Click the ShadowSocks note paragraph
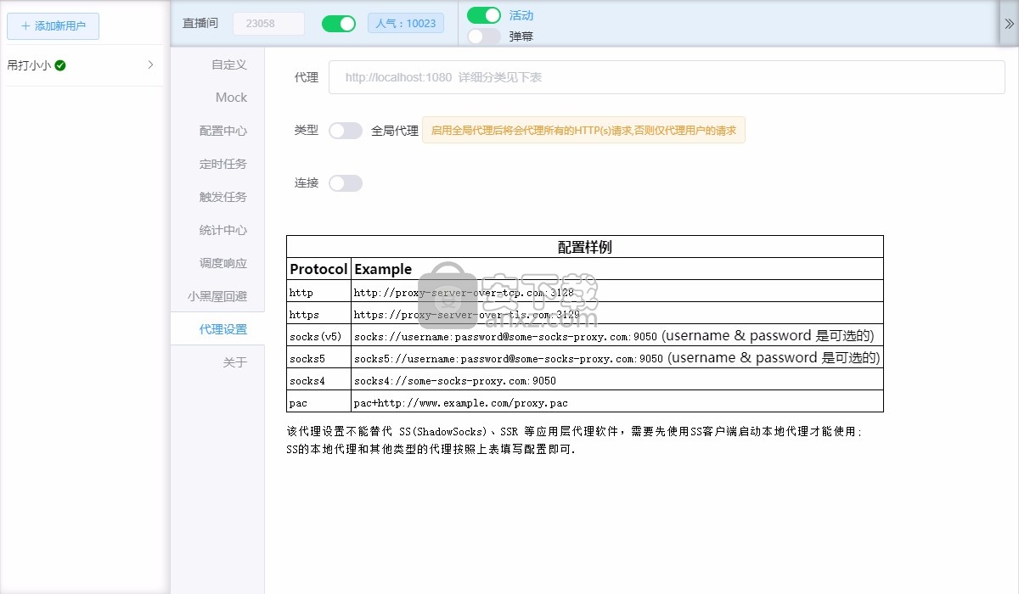The image size is (1019, 594). click(x=575, y=440)
